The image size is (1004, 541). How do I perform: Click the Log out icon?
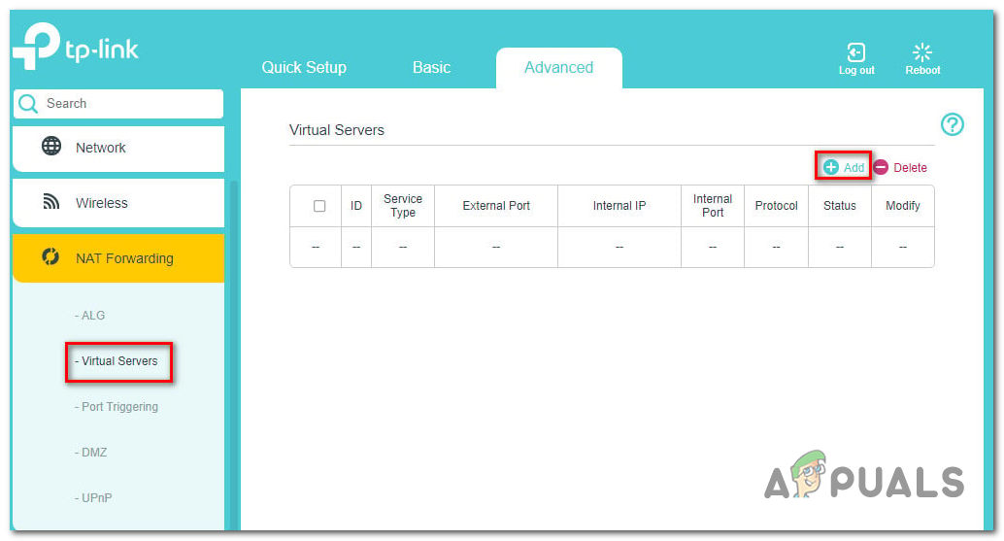(x=856, y=51)
